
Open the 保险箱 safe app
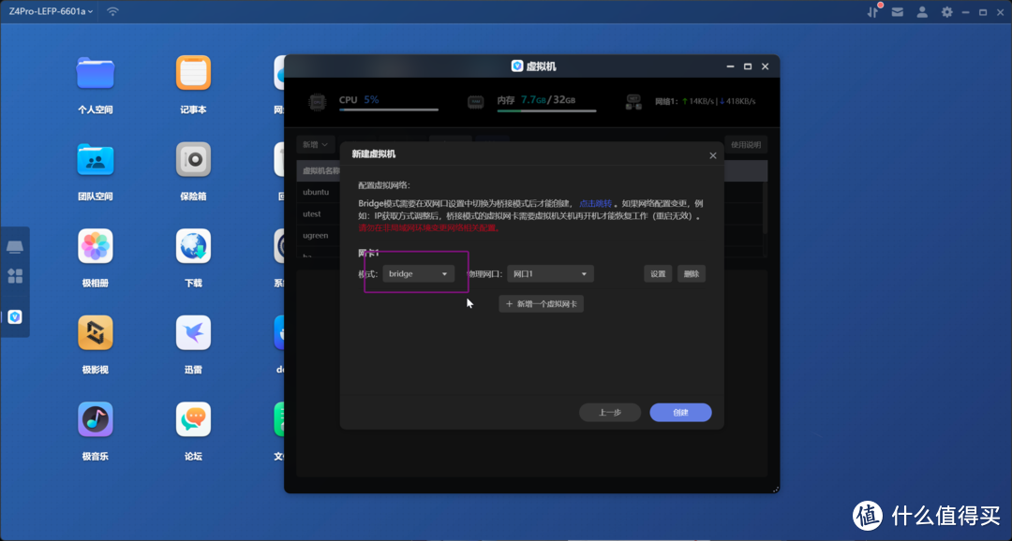pyautogui.click(x=193, y=160)
